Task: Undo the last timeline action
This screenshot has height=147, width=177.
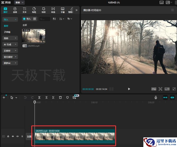Action: tap(25, 98)
